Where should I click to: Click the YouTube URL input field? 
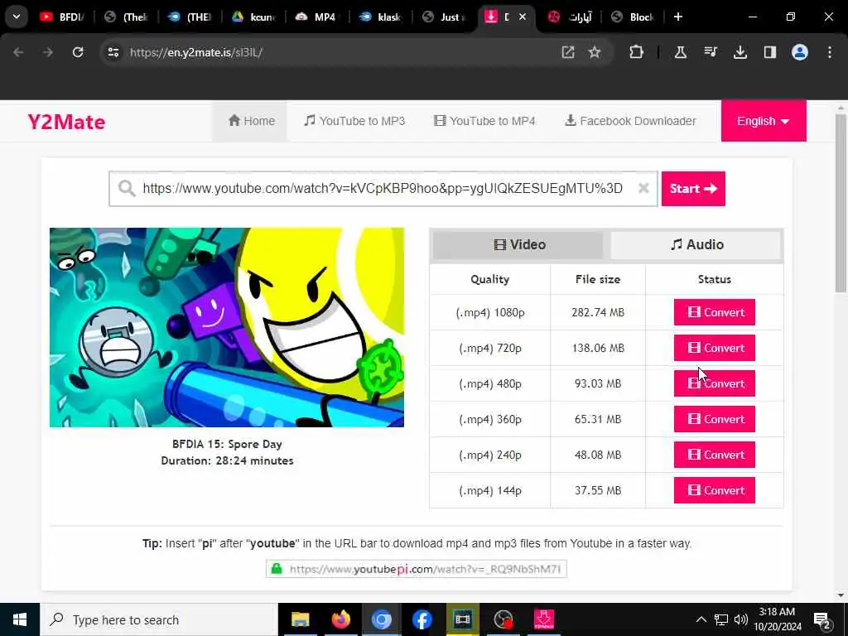click(383, 188)
